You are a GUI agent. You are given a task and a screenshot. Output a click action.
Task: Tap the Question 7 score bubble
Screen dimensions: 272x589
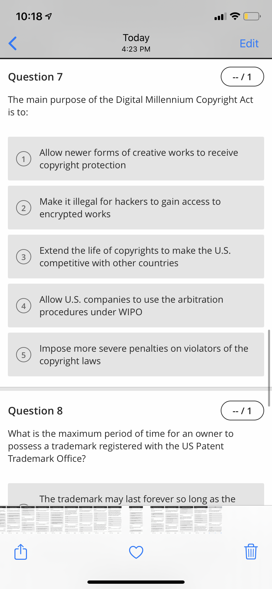(242, 77)
